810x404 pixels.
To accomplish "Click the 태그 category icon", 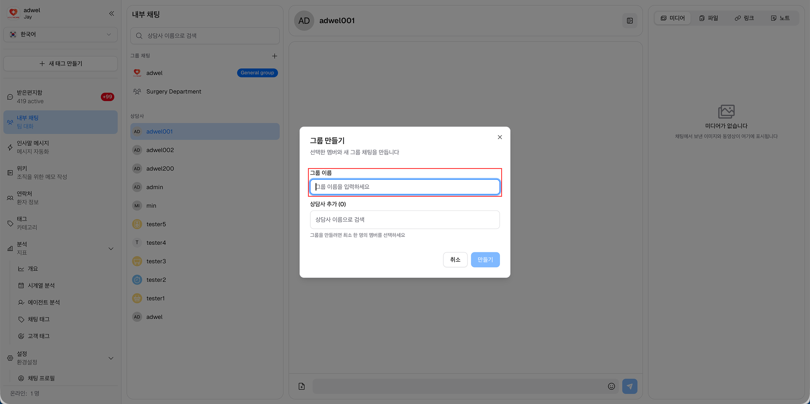I will point(10,223).
